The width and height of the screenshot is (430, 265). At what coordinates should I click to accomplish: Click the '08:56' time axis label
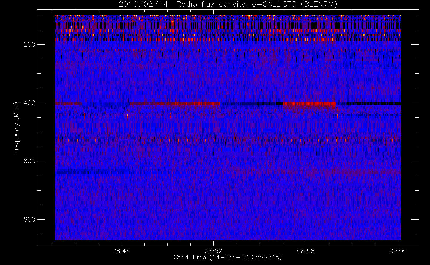click(306, 251)
